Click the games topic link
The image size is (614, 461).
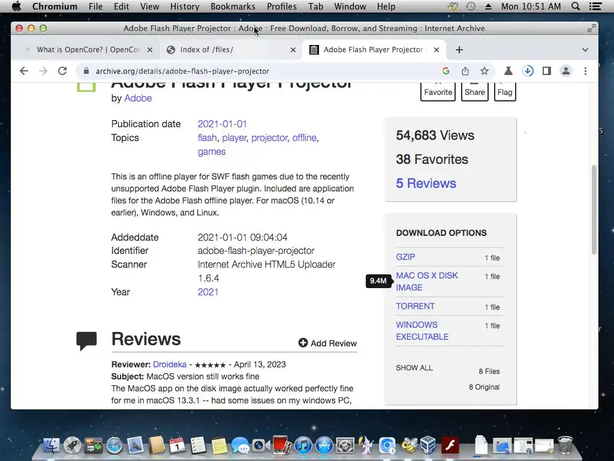pyautogui.click(x=212, y=152)
